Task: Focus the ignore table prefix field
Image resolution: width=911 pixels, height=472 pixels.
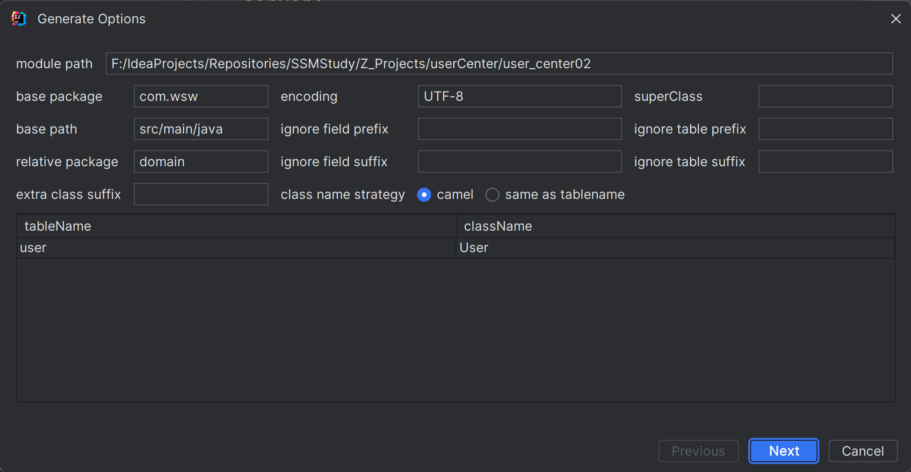Action: click(x=825, y=129)
